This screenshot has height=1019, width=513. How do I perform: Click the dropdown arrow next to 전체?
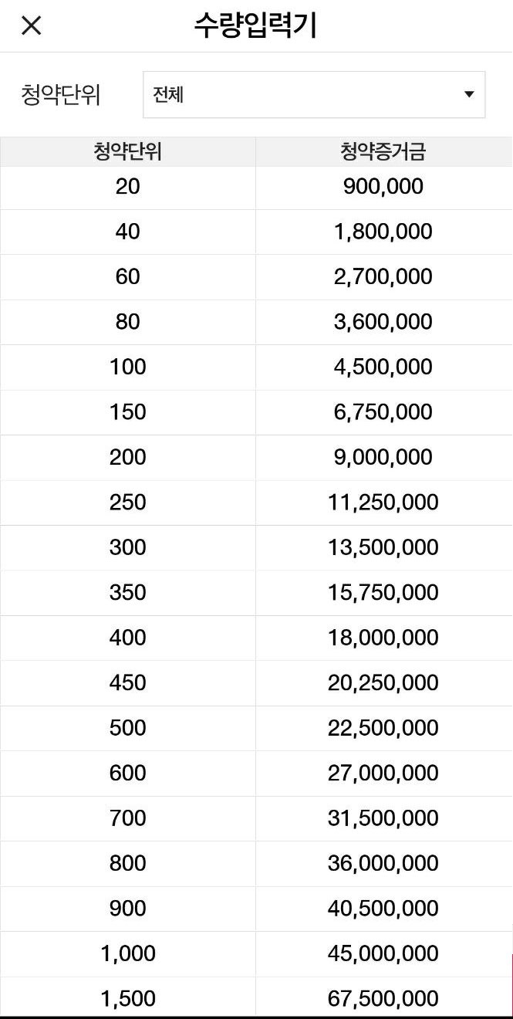(x=468, y=95)
